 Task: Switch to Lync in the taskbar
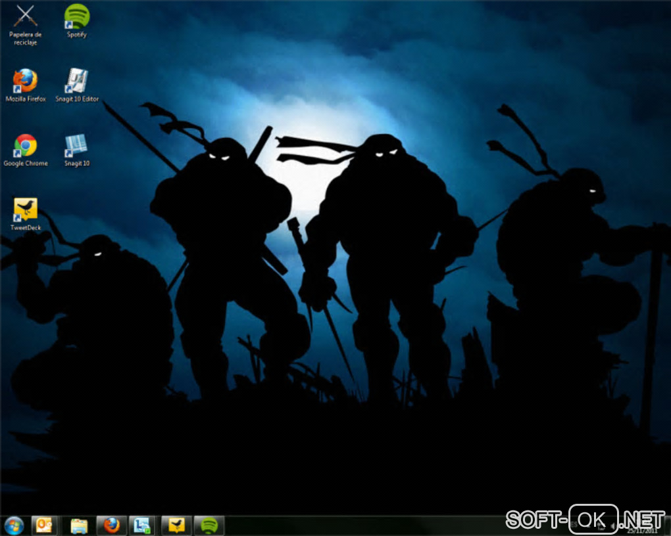pos(142,525)
